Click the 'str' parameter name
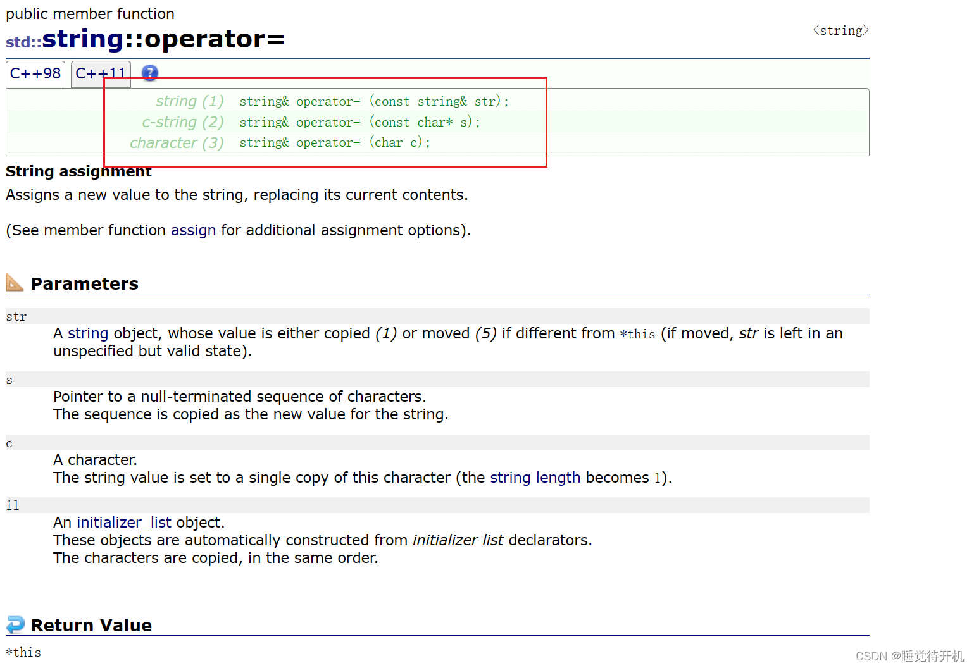Image resolution: width=974 pixels, height=668 pixels. [x=16, y=317]
